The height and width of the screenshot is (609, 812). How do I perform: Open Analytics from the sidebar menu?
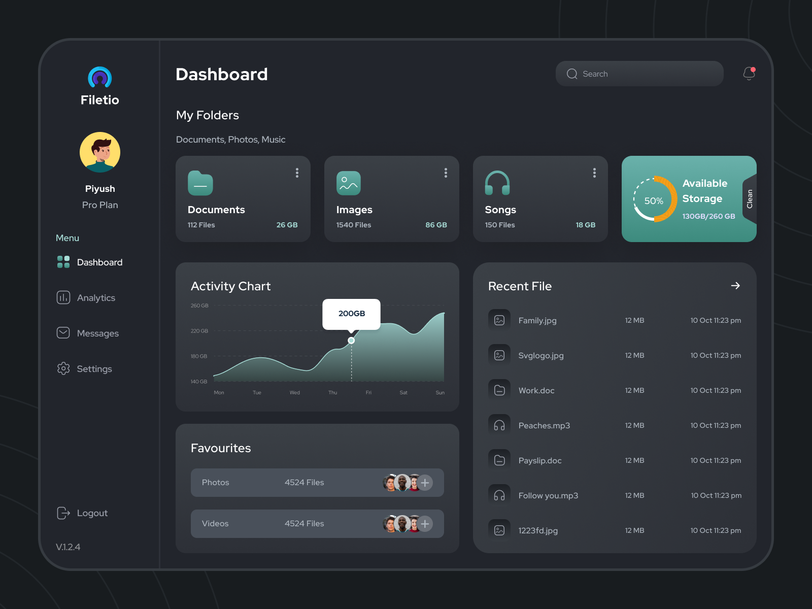pyautogui.click(x=86, y=298)
